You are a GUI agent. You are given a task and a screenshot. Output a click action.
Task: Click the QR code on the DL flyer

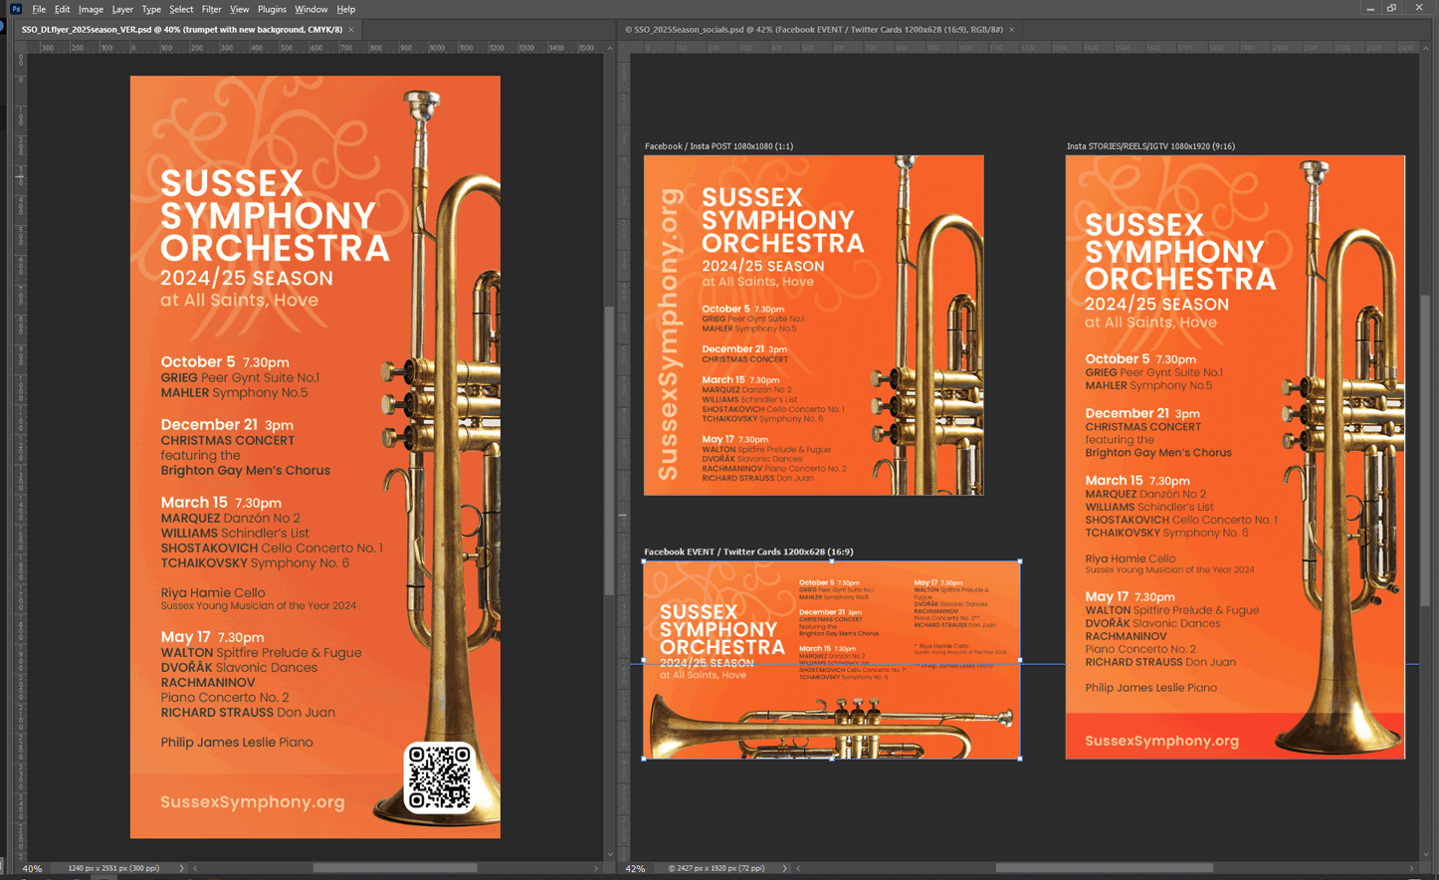tap(439, 777)
